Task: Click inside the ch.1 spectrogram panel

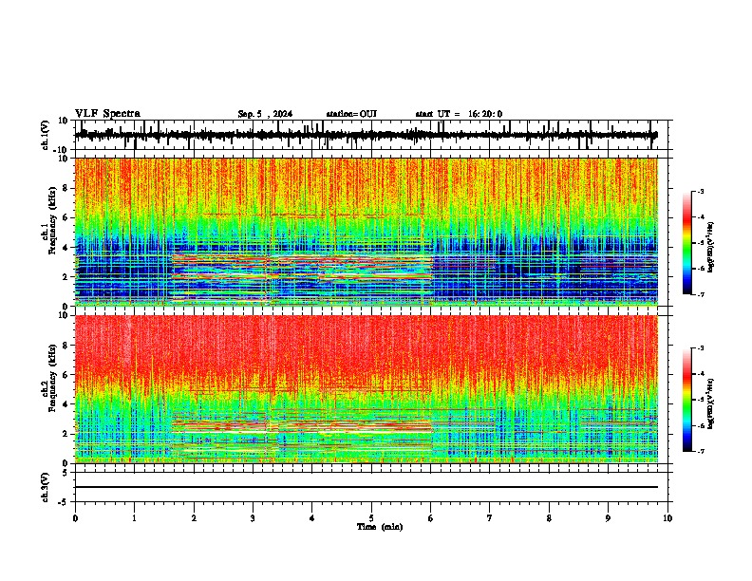Action: pyautogui.click(x=366, y=232)
